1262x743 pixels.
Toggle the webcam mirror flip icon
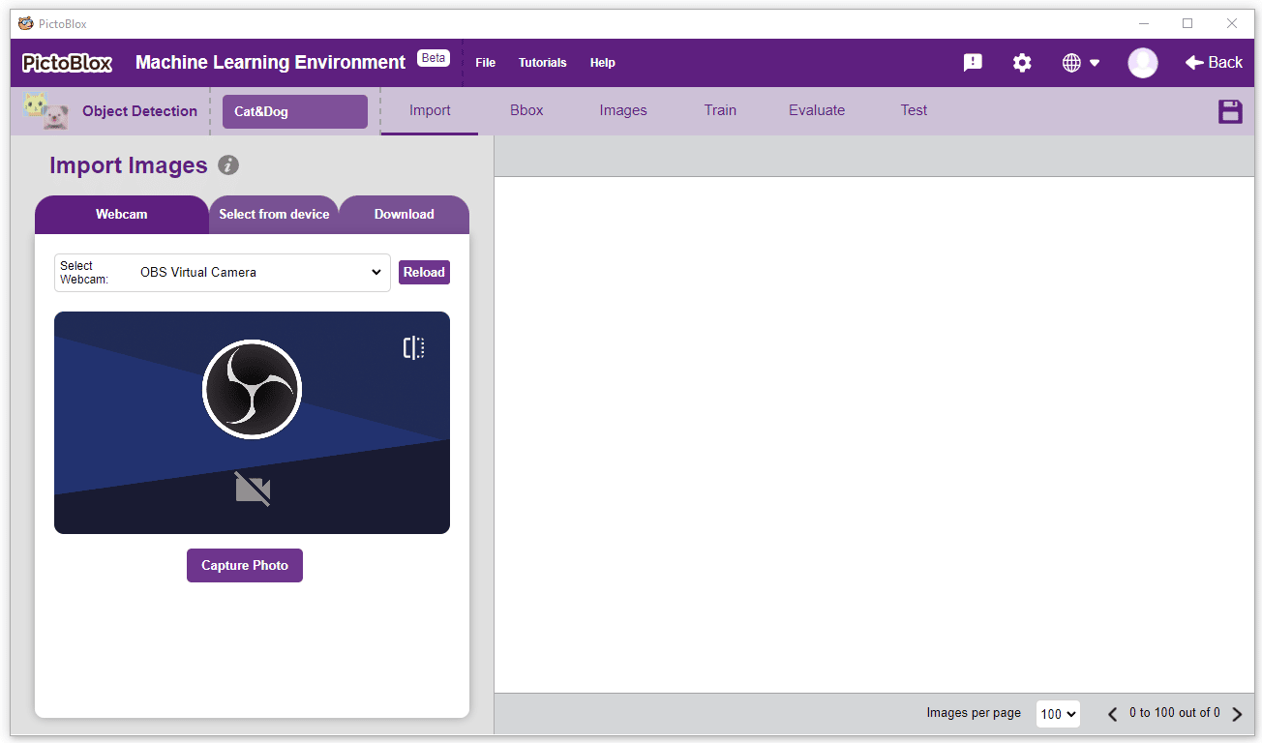(x=413, y=348)
